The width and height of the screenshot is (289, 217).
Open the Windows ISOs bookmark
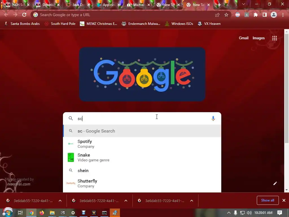(x=179, y=24)
